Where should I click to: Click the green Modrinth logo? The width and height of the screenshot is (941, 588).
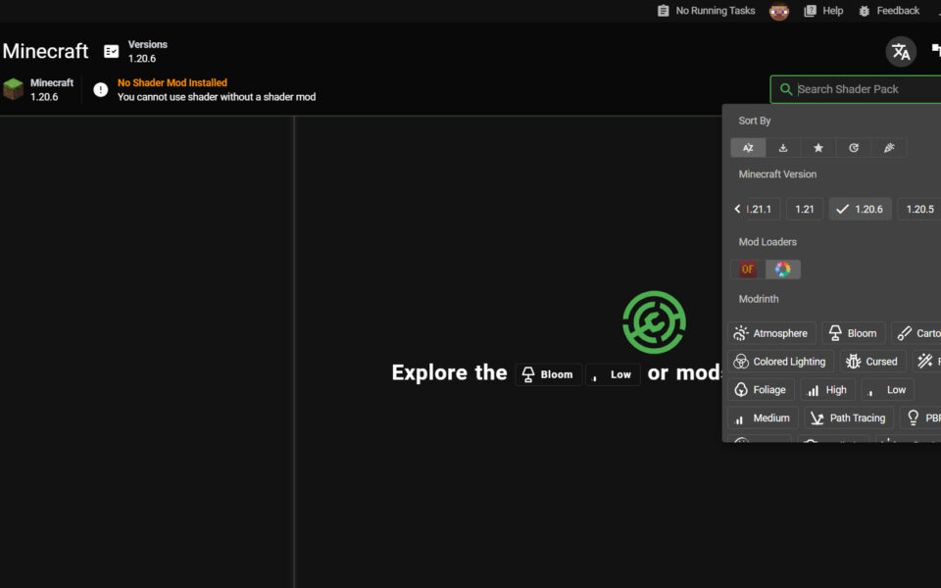[x=654, y=322]
